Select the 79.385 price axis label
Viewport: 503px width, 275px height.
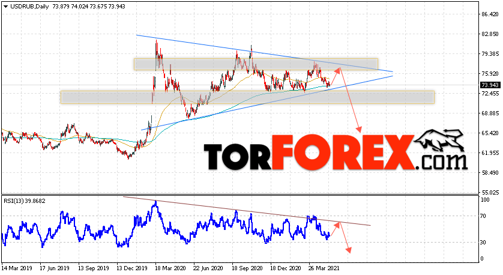pyautogui.click(x=490, y=54)
